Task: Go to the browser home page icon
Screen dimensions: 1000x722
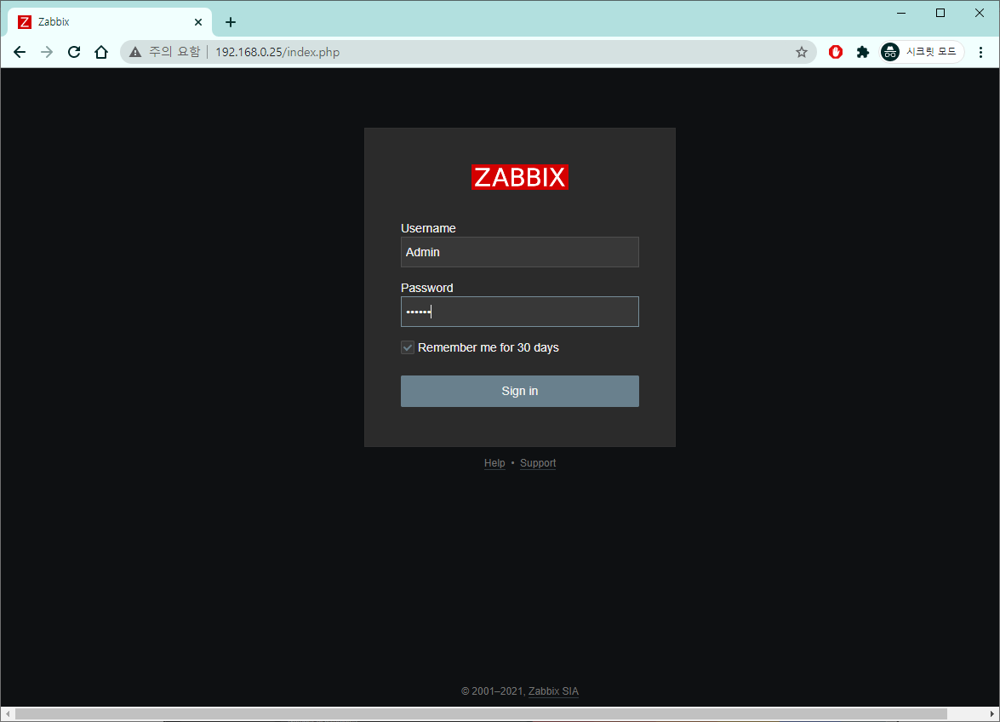Action: point(100,52)
